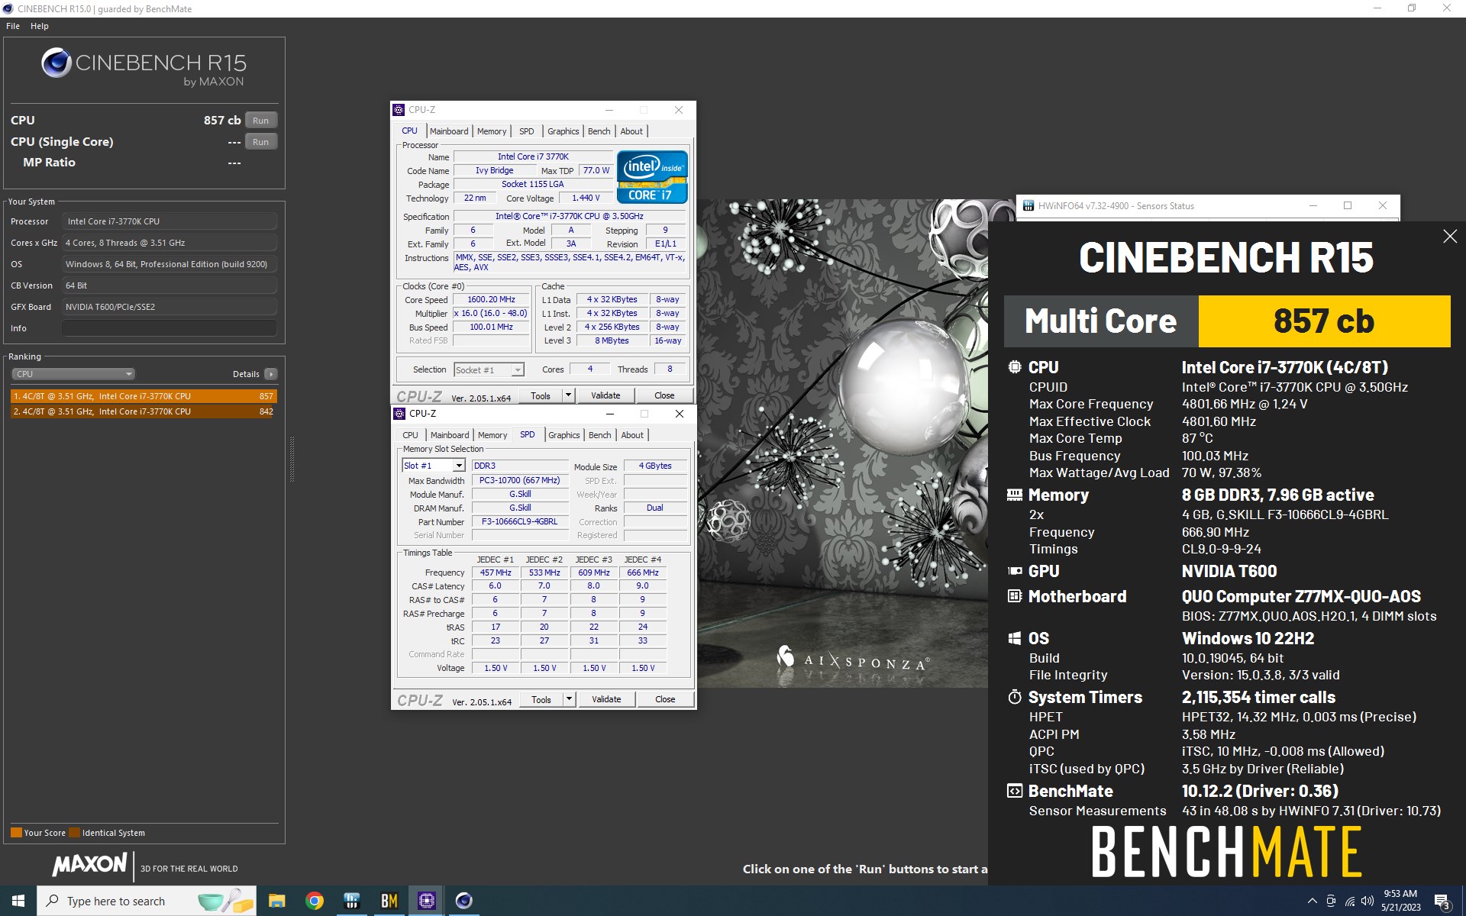Screen dimensions: 1466x916
Task: Click the Info input field in Your System
Action: pyautogui.click(x=169, y=328)
